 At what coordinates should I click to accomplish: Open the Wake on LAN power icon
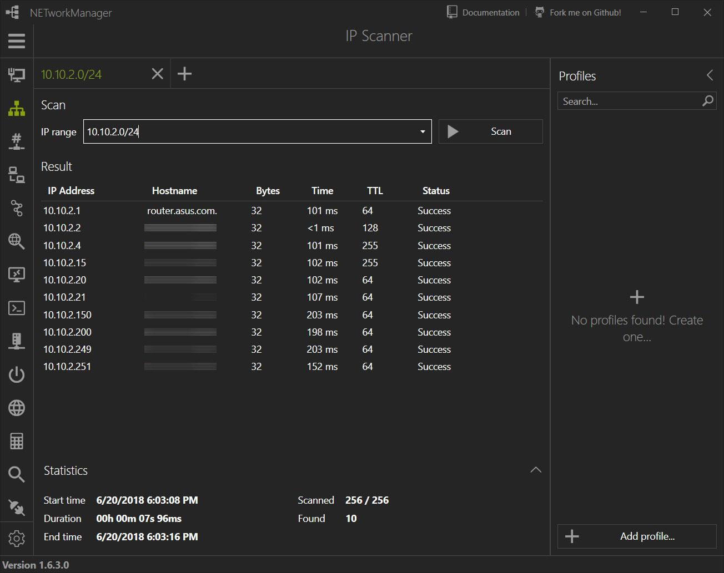(17, 374)
